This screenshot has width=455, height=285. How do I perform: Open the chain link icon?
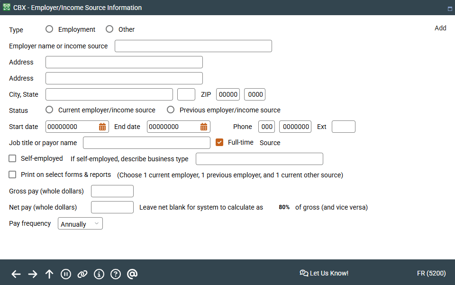[82, 274]
